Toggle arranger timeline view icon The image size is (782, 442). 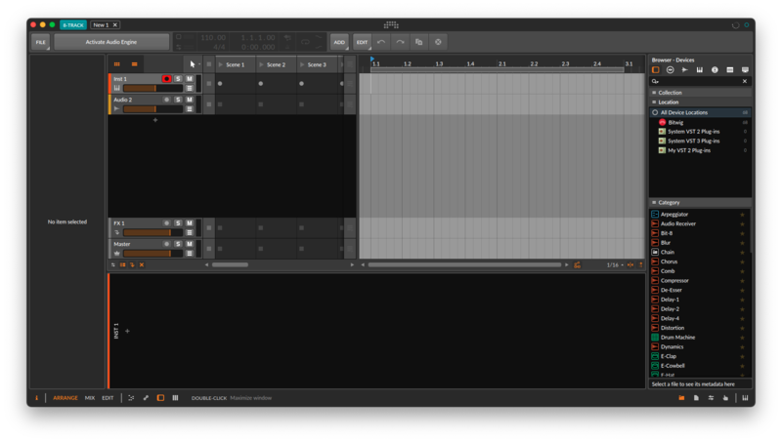134,64
